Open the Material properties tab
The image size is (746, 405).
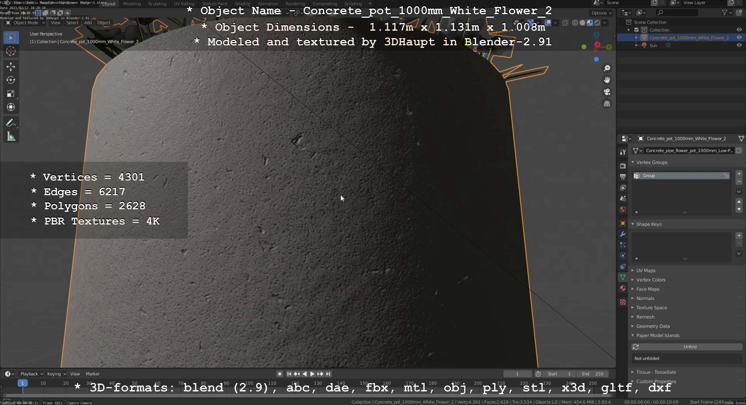click(x=623, y=288)
